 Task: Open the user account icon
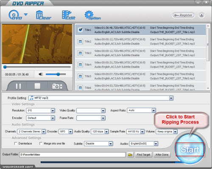[201, 15]
